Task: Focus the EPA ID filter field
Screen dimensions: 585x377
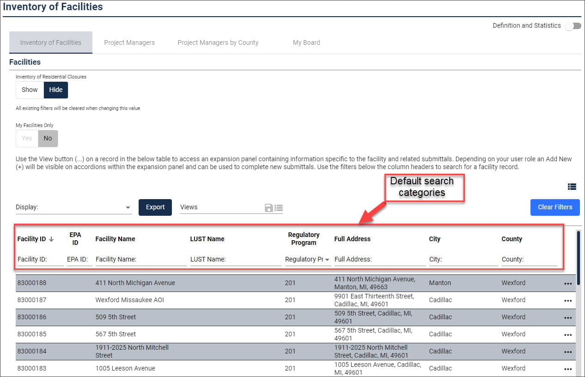Action: tap(79, 259)
